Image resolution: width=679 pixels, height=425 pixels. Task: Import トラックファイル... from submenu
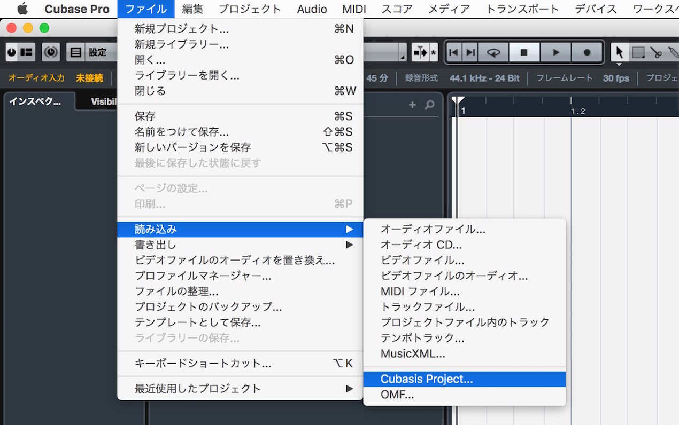click(465, 307)
